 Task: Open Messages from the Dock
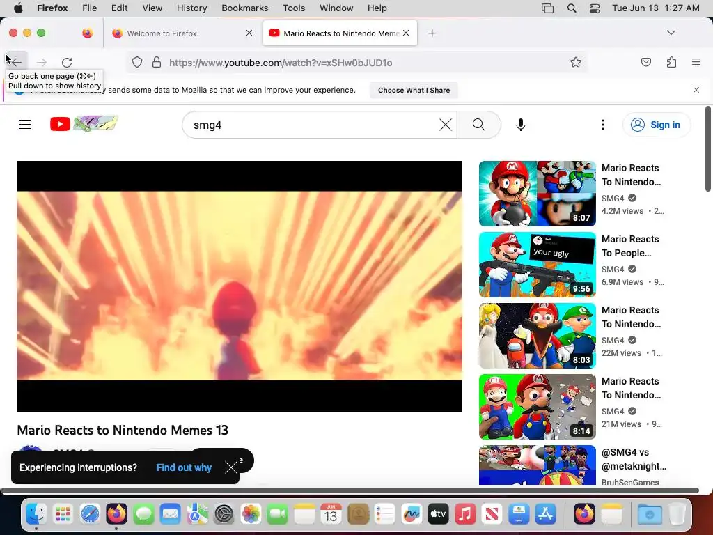point(143,515)
